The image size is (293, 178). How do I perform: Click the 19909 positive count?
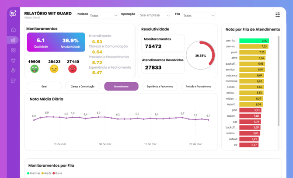[35, 62]
